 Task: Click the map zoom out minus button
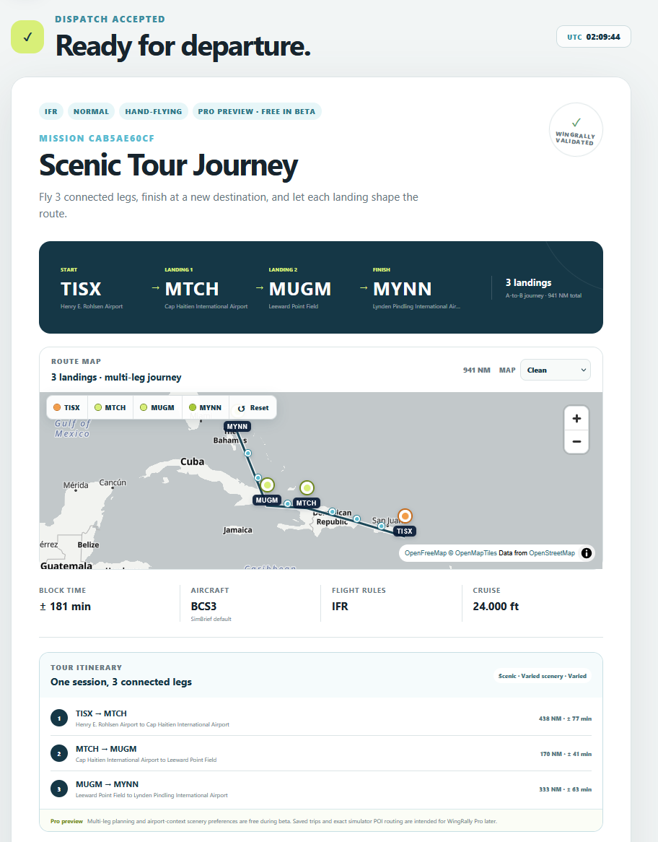point(576,441)
